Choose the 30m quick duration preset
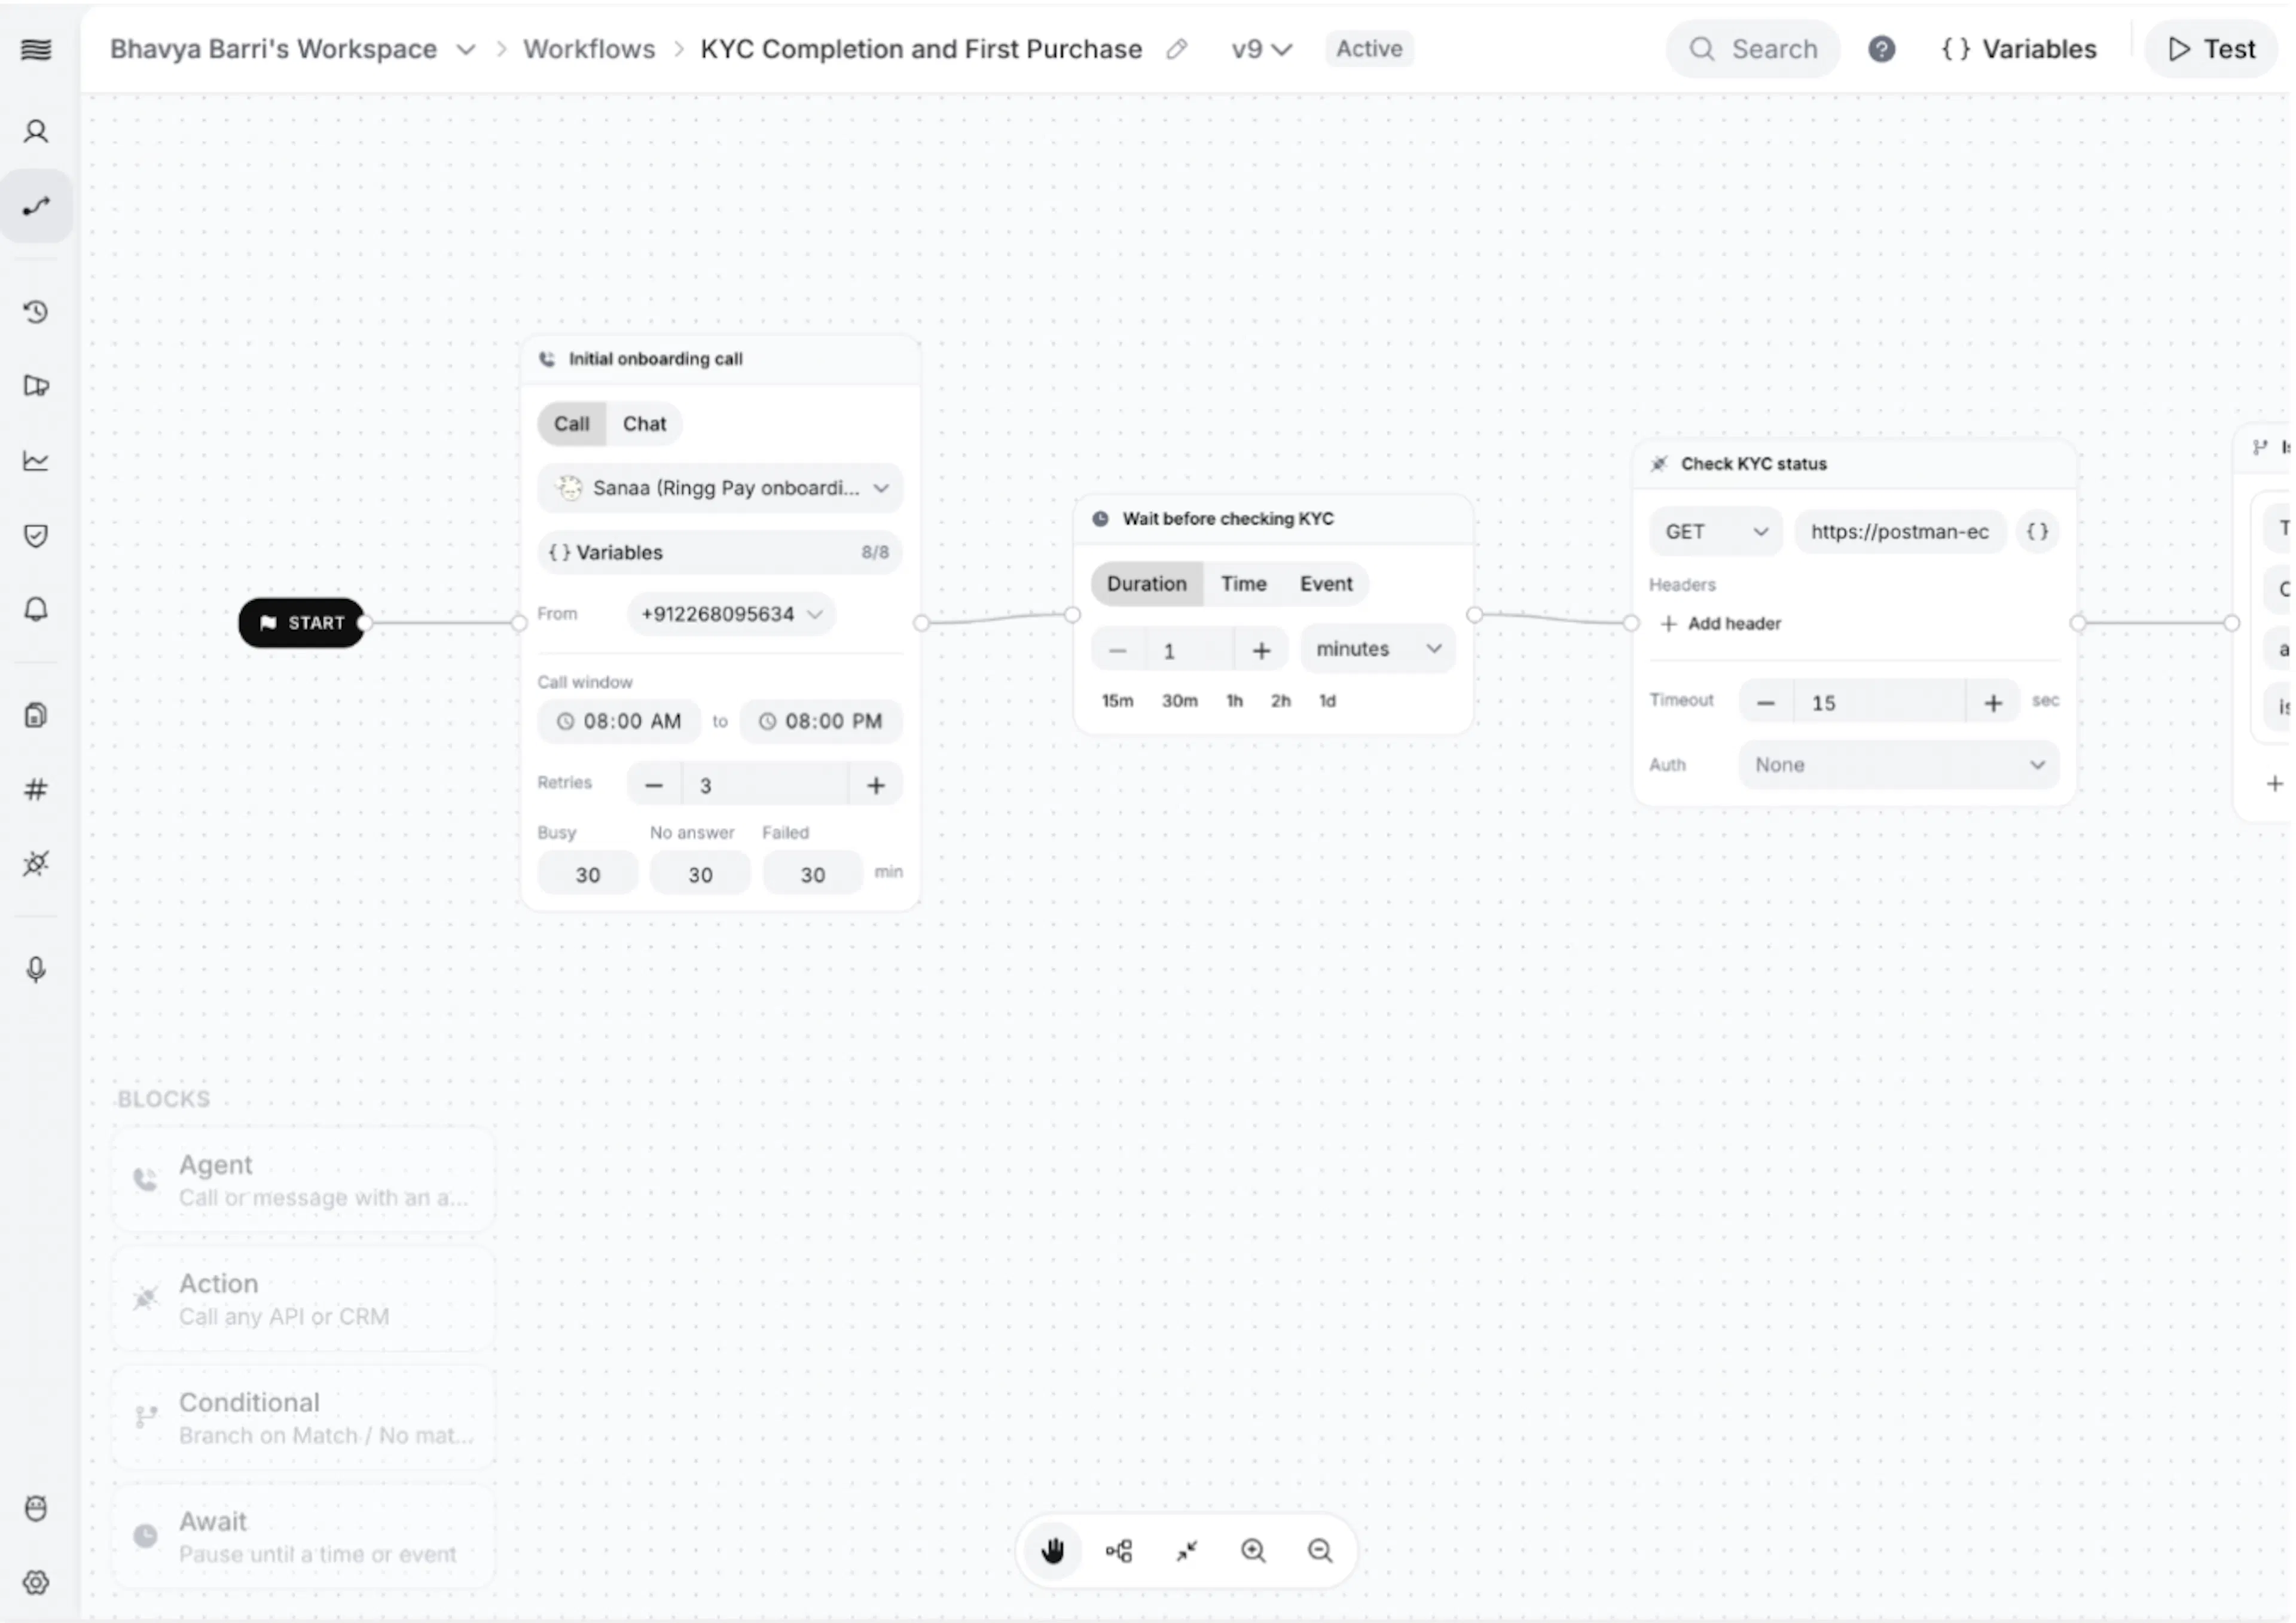The width and height of the screenshot is (2296, 1623). 1180,701
